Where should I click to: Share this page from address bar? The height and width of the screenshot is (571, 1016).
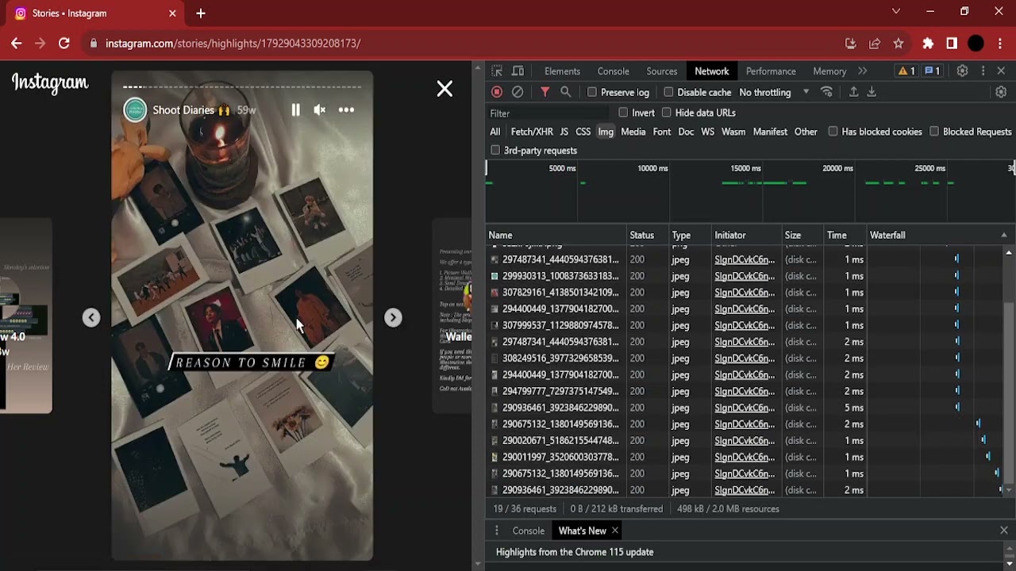(875, 44)
